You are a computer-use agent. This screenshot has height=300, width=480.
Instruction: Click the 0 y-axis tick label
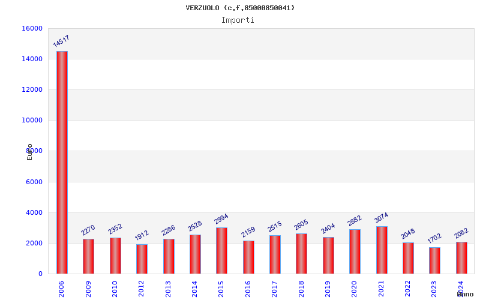click(x=40, y=274)
